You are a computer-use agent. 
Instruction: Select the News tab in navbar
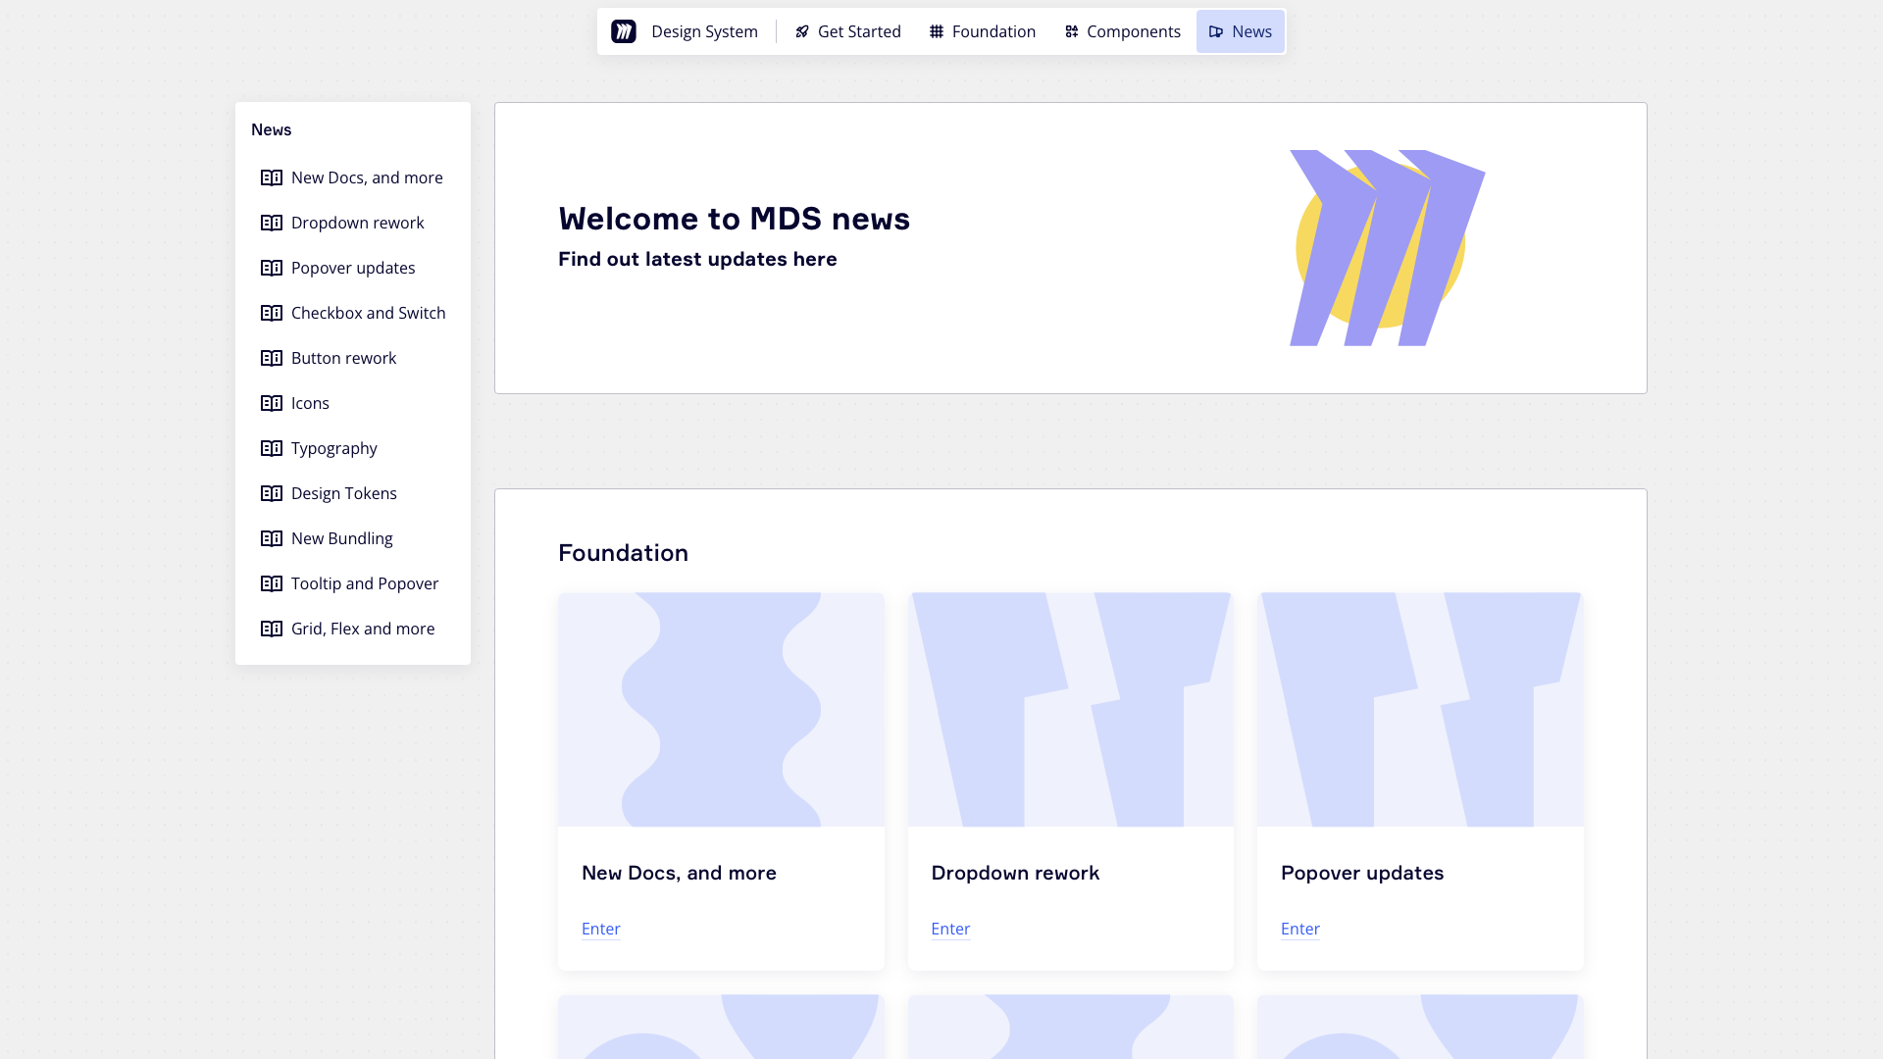coord(1241,31)
